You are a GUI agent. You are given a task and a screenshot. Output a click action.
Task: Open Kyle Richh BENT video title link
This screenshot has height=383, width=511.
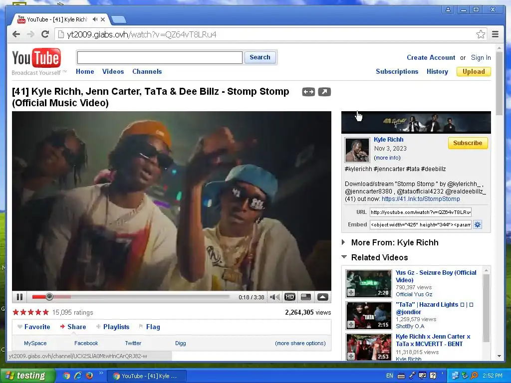coord(433,340)
